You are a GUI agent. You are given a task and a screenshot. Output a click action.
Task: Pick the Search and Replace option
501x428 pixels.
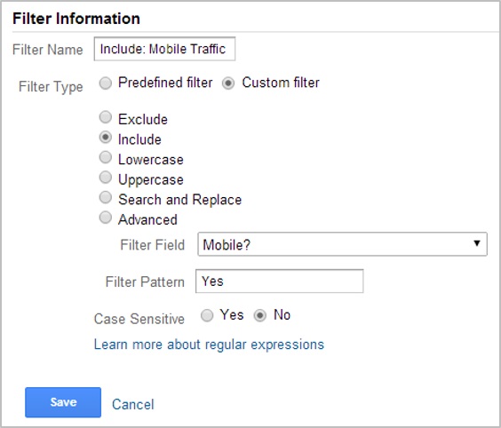[106, 198]
